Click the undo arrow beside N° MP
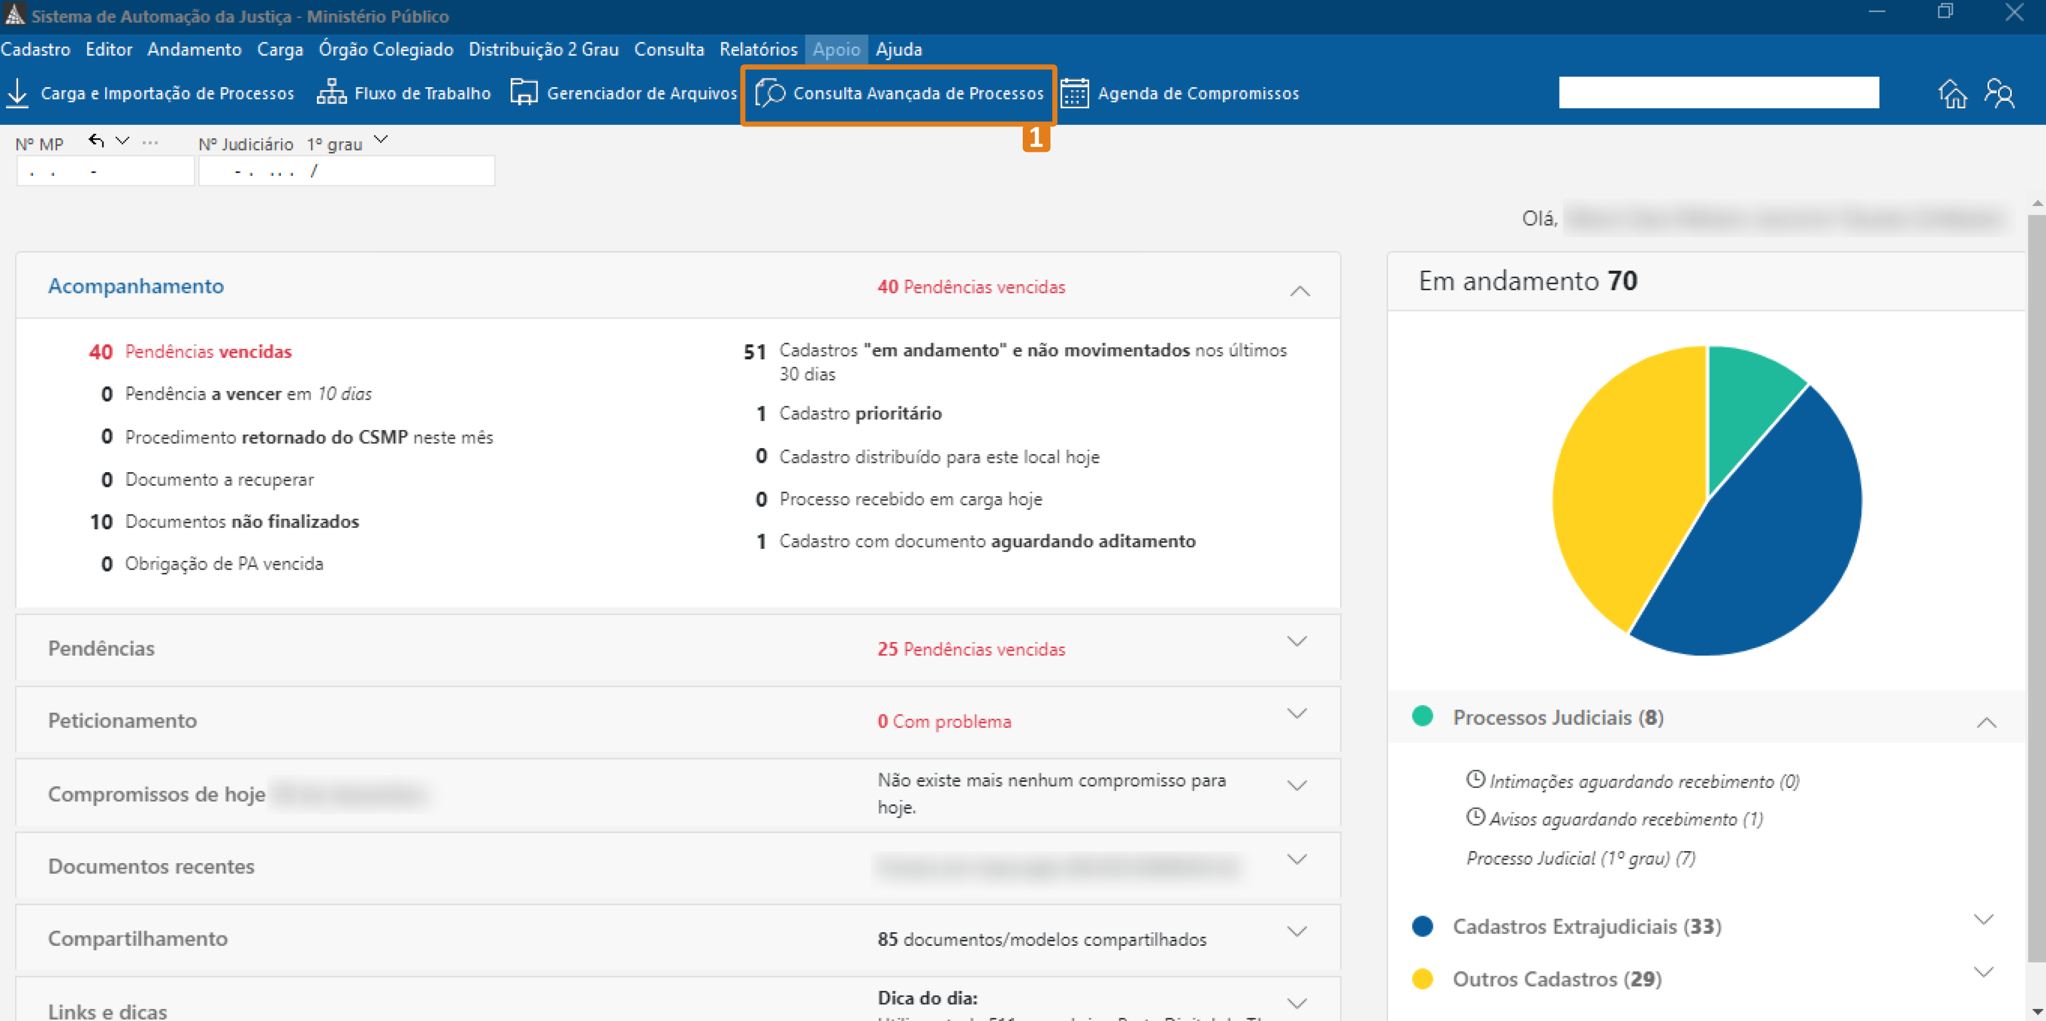This screenshot has width=2046, height=1021. pos(95,140)
